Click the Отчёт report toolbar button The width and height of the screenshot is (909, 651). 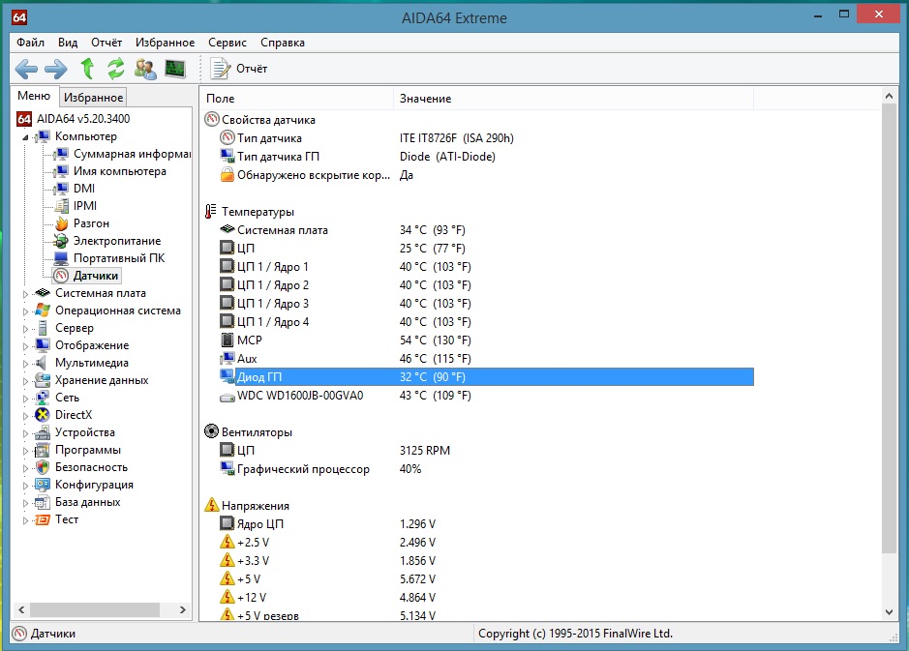[240, 68]
